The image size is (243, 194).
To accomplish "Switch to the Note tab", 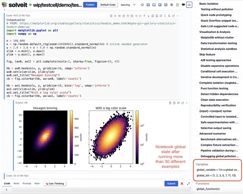I will 16,184.
